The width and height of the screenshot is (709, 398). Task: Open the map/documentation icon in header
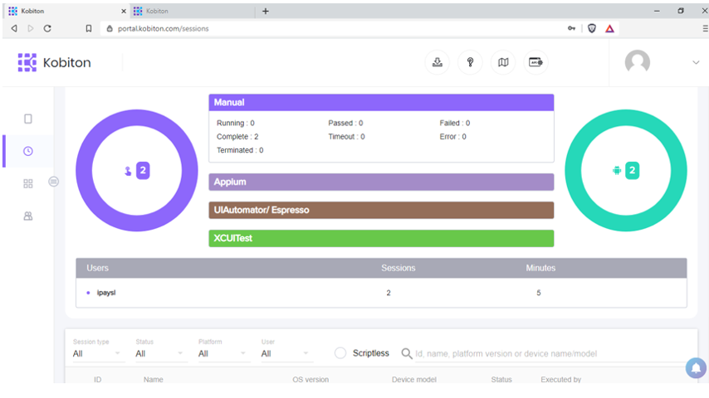[x=503, y=62]
